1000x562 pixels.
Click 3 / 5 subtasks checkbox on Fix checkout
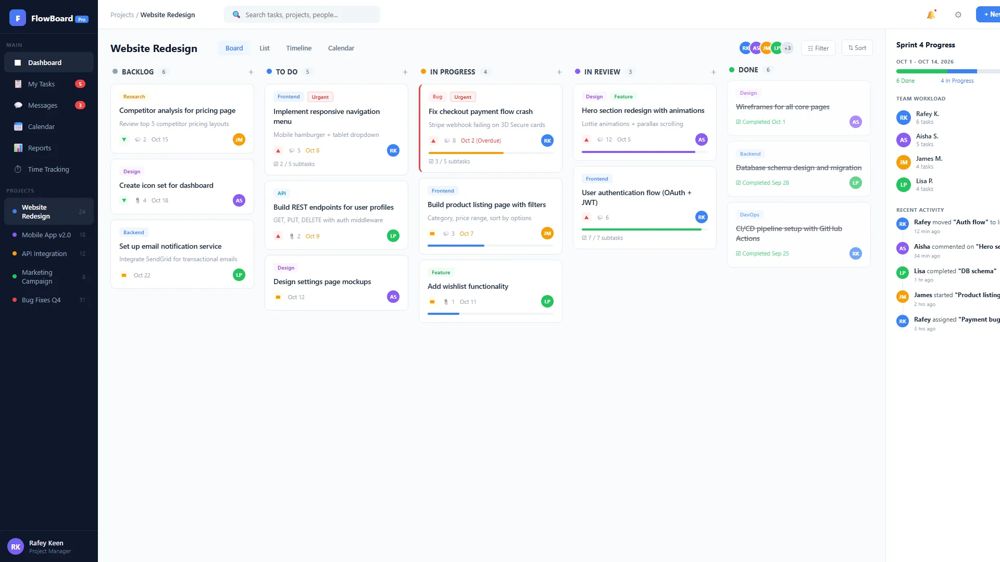tap(431, 161)
